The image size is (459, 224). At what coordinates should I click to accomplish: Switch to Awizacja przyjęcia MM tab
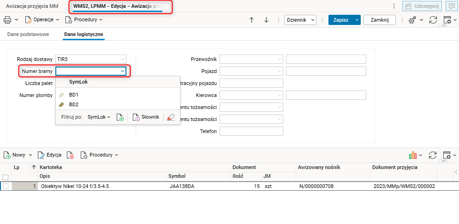32,6
